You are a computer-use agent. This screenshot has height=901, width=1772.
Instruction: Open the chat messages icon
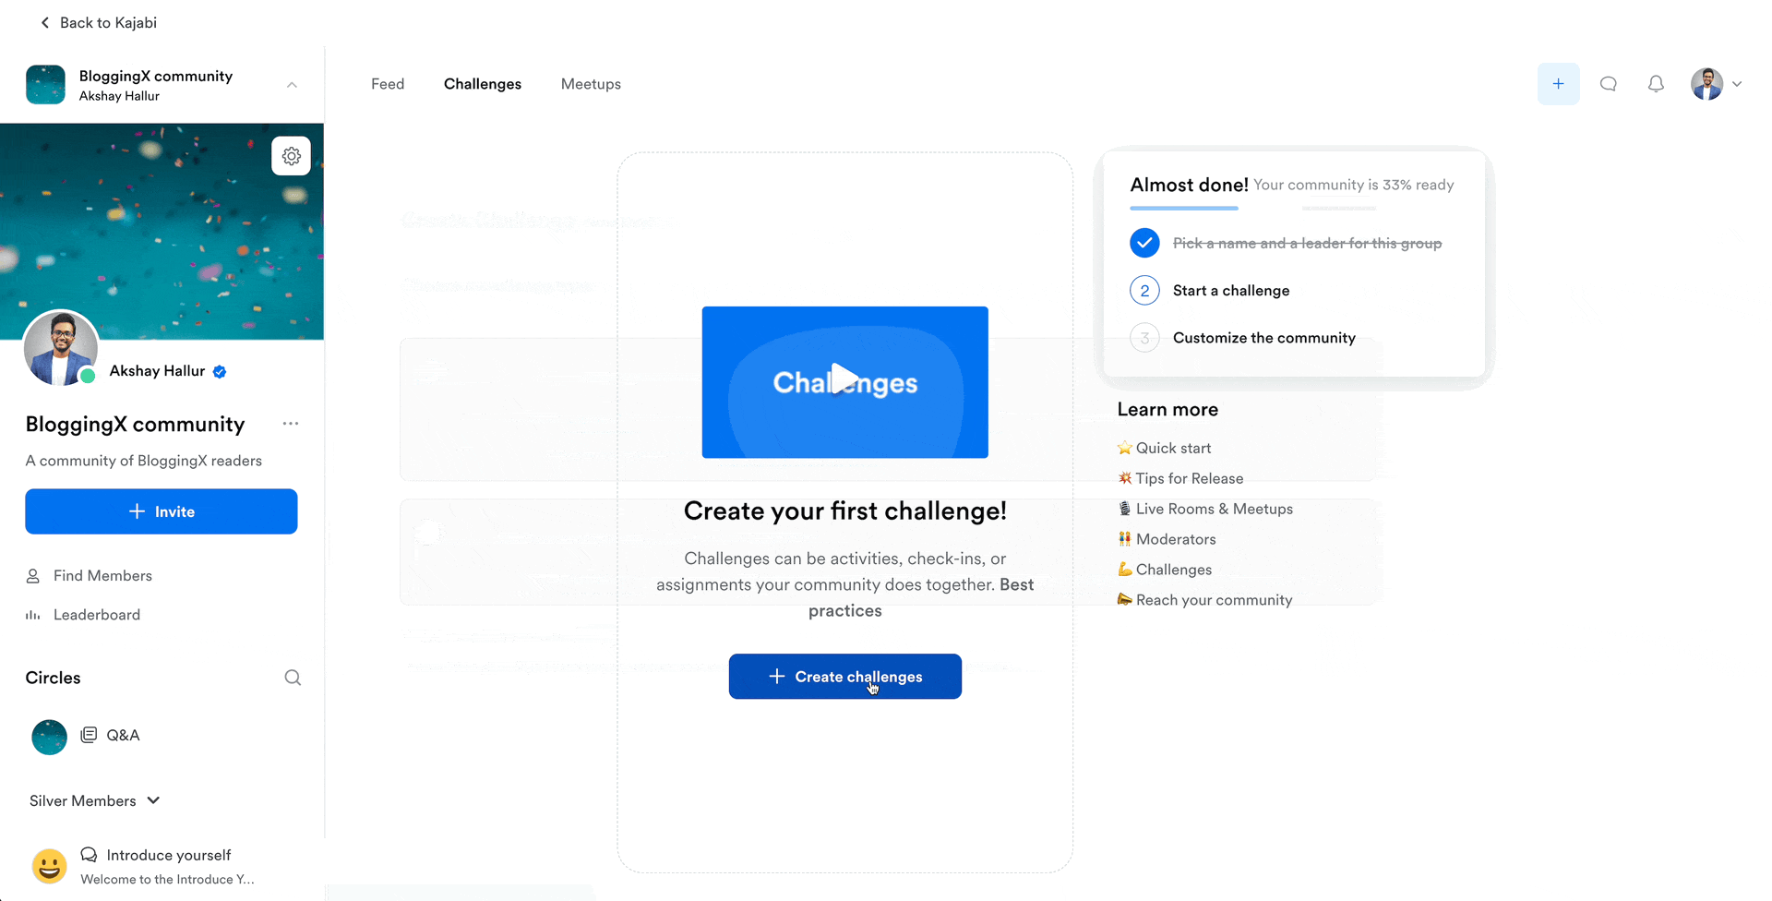click(1608, 84)
